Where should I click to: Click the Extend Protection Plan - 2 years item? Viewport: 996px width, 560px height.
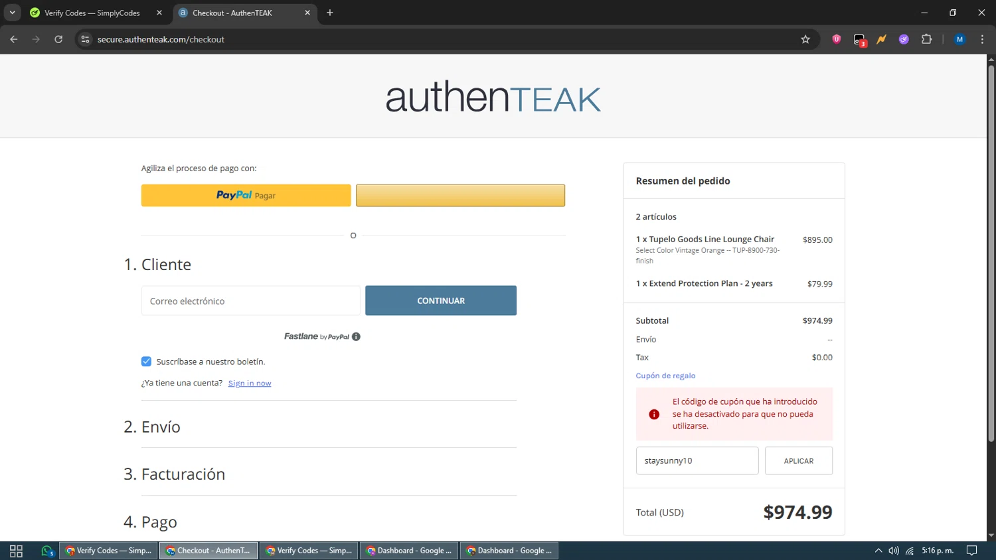coord(704,283)
